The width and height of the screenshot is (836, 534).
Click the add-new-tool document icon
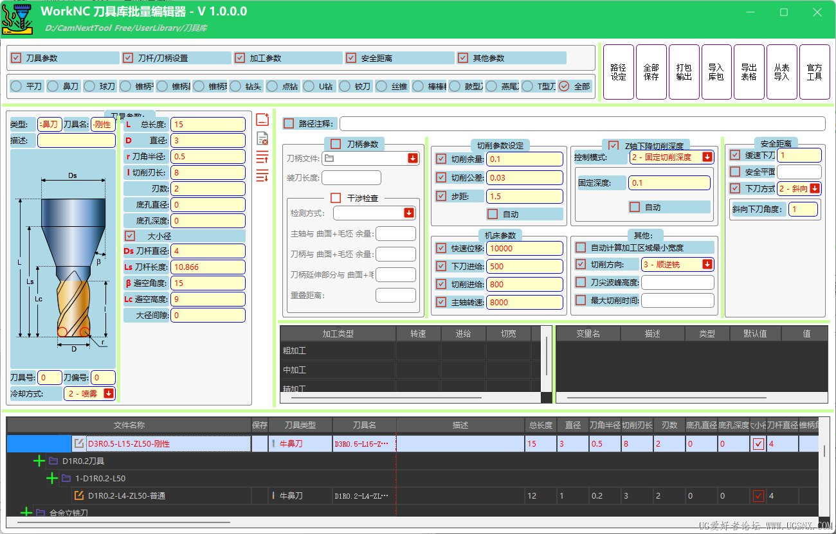(262, 120)
